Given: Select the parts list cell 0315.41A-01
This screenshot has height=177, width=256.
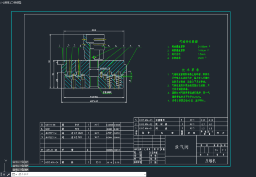Looking at the screenshot, I should click(x=146, y=128).
